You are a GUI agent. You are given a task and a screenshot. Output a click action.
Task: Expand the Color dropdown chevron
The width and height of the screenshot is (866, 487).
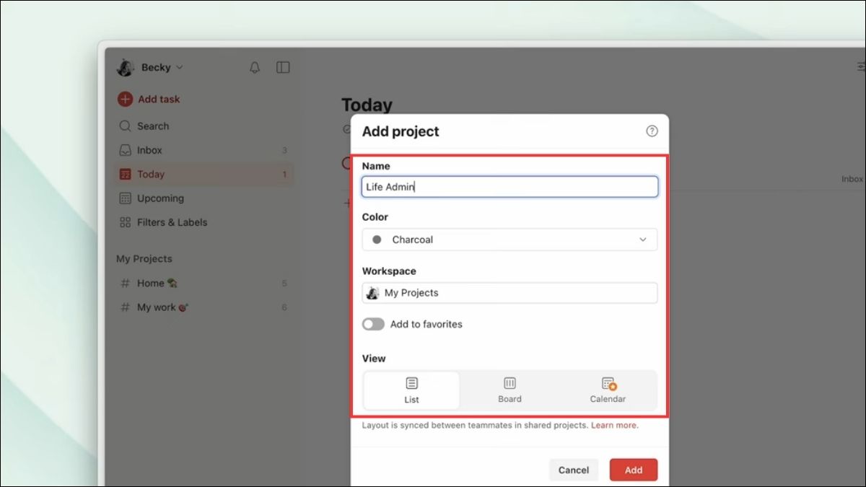(x=643, y=240)
